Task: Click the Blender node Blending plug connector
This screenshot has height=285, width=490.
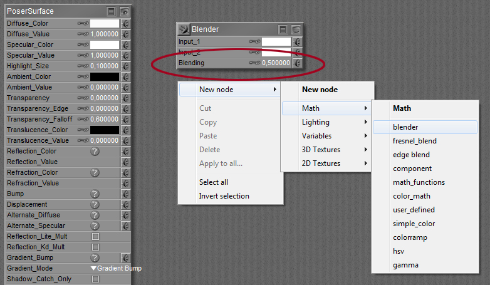Action: tap(298, 63)
